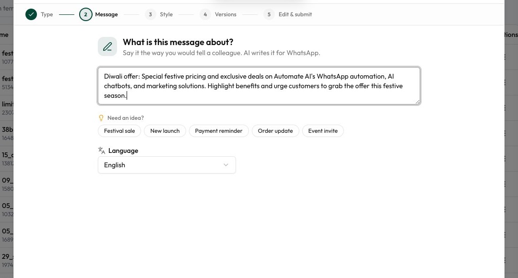The image size is (518, 278).
Task: Click inside the Diwali offer message textarea
Action: tap(259, 86)
